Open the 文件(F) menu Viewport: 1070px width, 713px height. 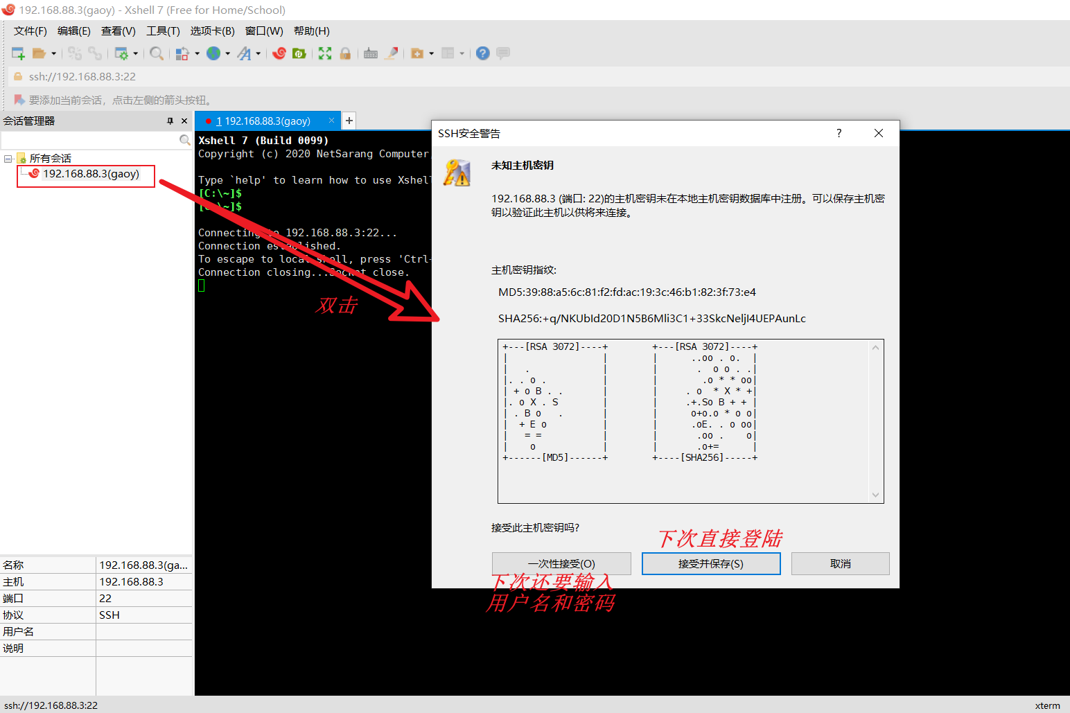tap(30, 31)
